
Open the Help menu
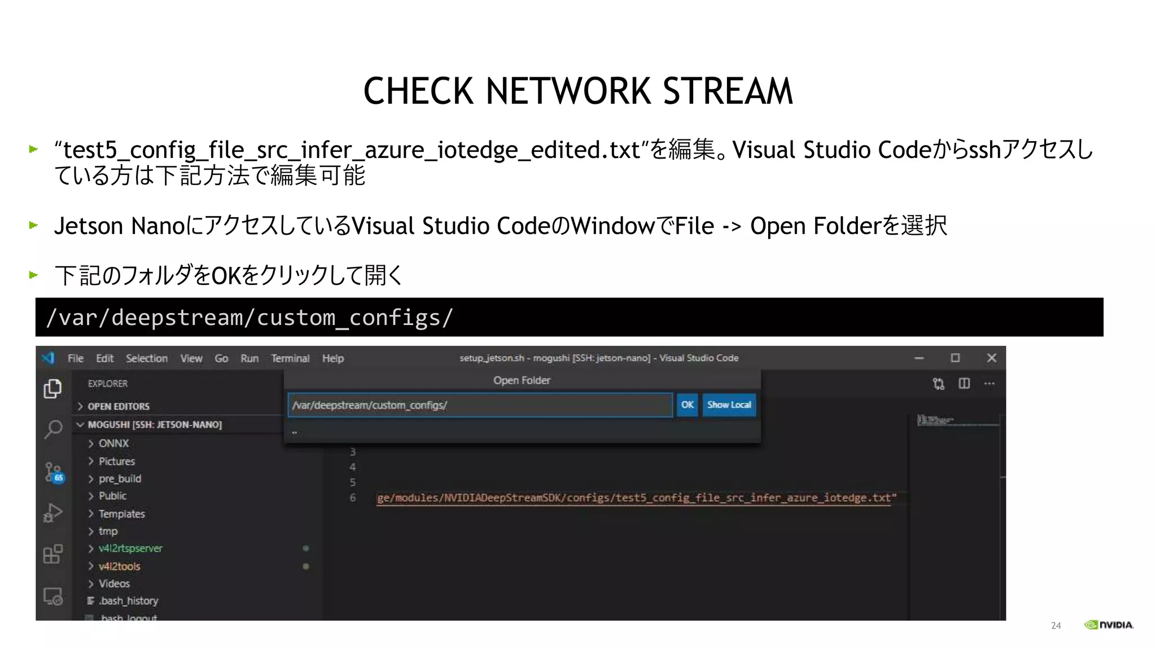(x=333, y=358)
